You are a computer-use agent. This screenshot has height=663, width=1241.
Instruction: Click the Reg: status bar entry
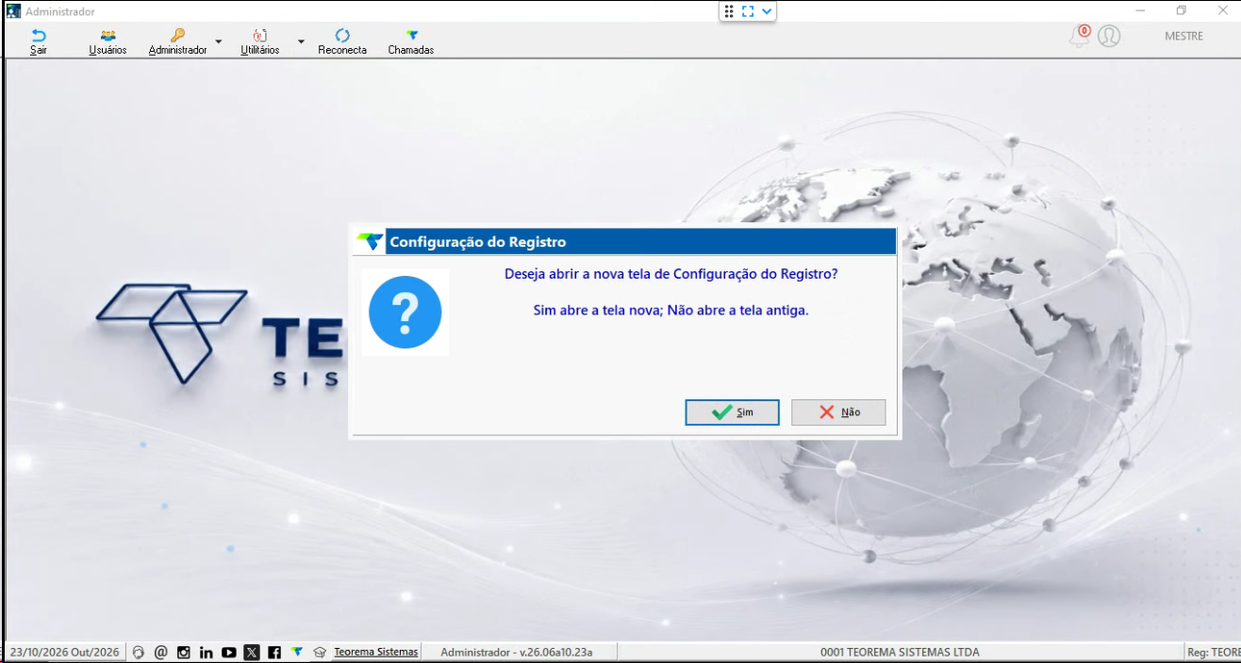tap(1214, 652)
